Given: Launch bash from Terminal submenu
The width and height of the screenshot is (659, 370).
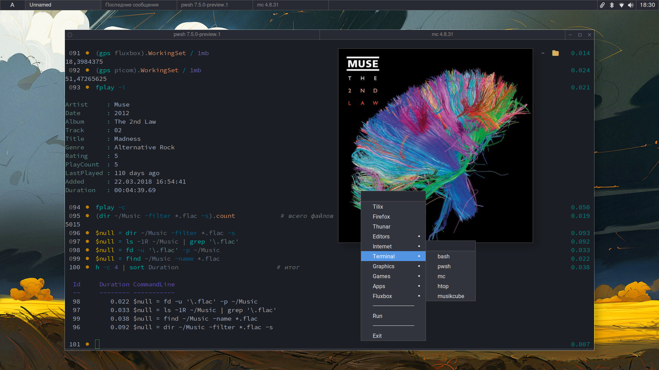Looking at the screenshot, I should coord(451,256).
